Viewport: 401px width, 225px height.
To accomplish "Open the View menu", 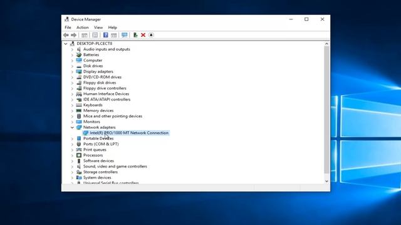I will [98, 27].
